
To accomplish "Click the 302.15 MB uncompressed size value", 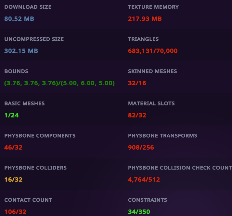I will pyautogui.click(x=21, y=51).
